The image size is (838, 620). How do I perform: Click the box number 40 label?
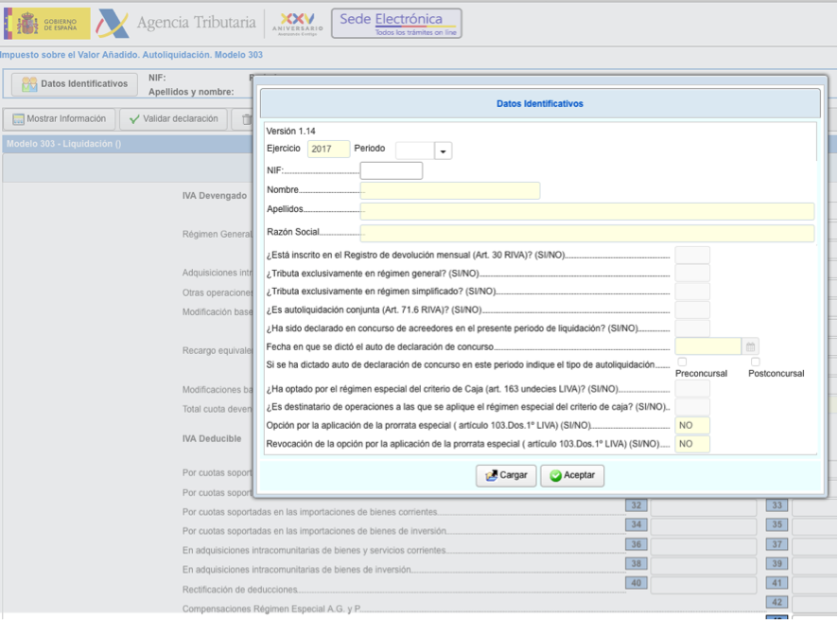coord(636,583)
